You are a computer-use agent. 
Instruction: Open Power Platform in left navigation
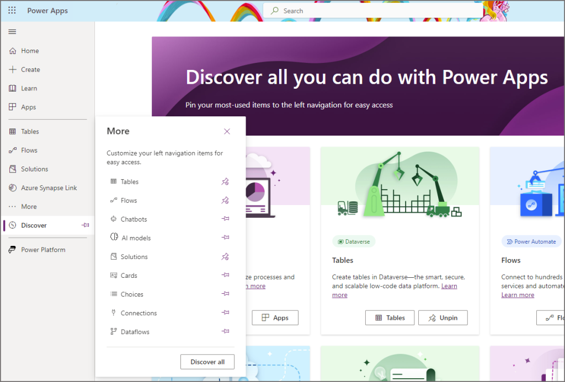pos(47,250)
